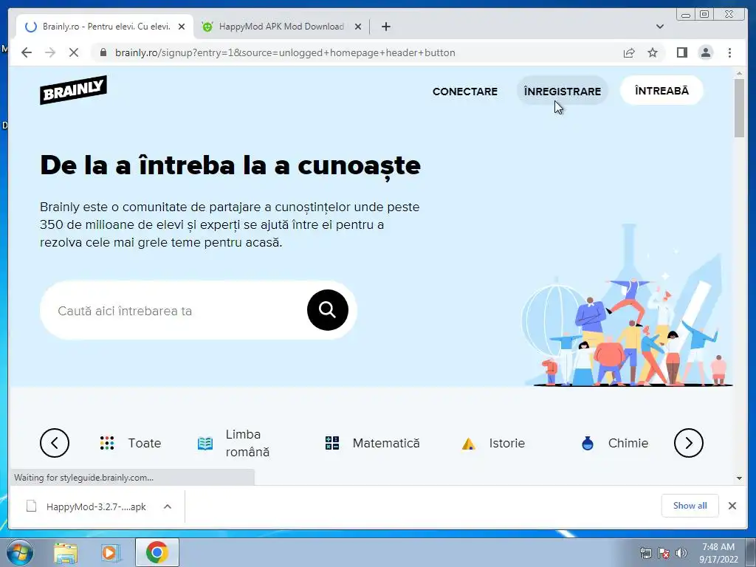This screenshot has height=567, width=756.
Task: Open a new tab with plus
Action: click(x=385, y=27)
